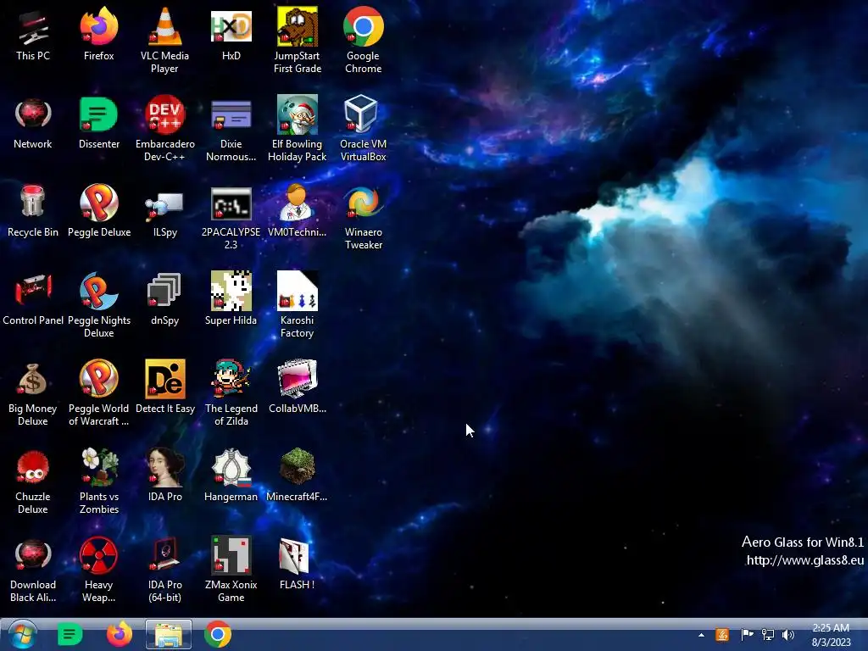The height and width of the screenshot is (651, 868).
Task: Select the Peggle Deluxe shortcut
Action: point(99,211)
